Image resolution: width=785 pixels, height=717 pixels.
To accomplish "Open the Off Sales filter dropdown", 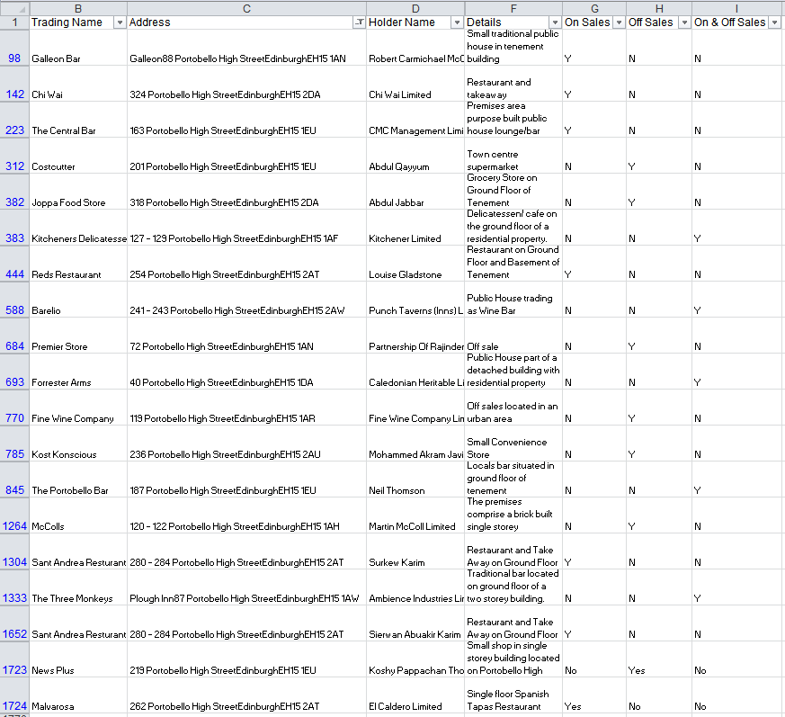I will tap(684, 22).
